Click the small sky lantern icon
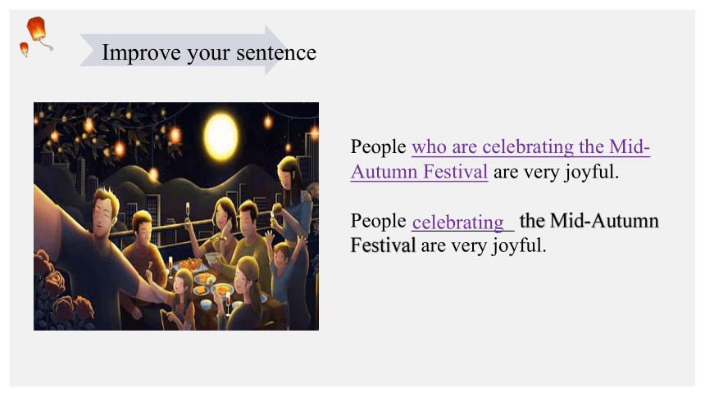The height and width of the screenshot is (396, 705). 25,49
